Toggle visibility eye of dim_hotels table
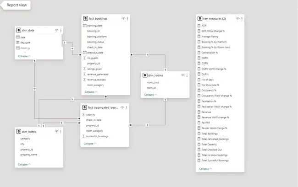Viewport: 298px width, 187px height. tap(56, 132)
